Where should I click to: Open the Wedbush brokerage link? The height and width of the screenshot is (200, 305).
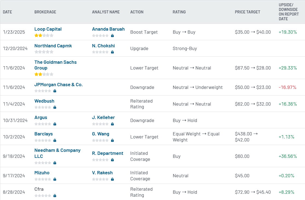[x=44, y=101]
